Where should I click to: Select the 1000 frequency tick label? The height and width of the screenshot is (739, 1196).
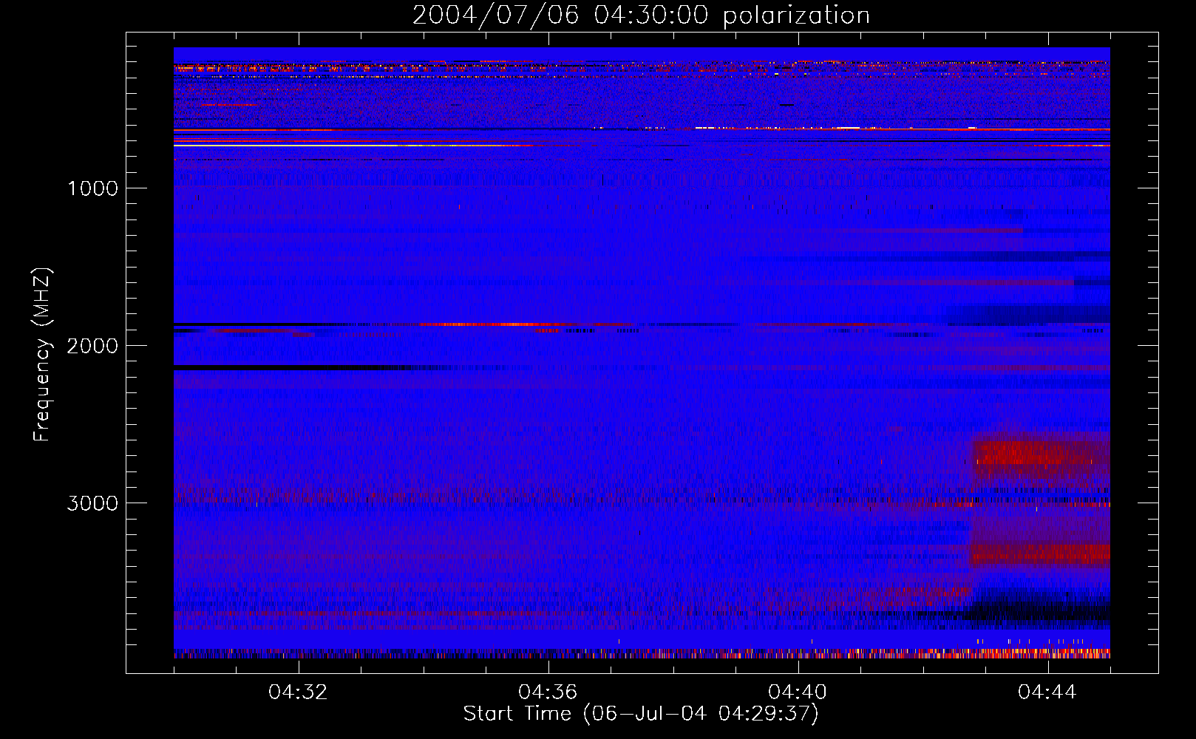[x=92, y=188]
